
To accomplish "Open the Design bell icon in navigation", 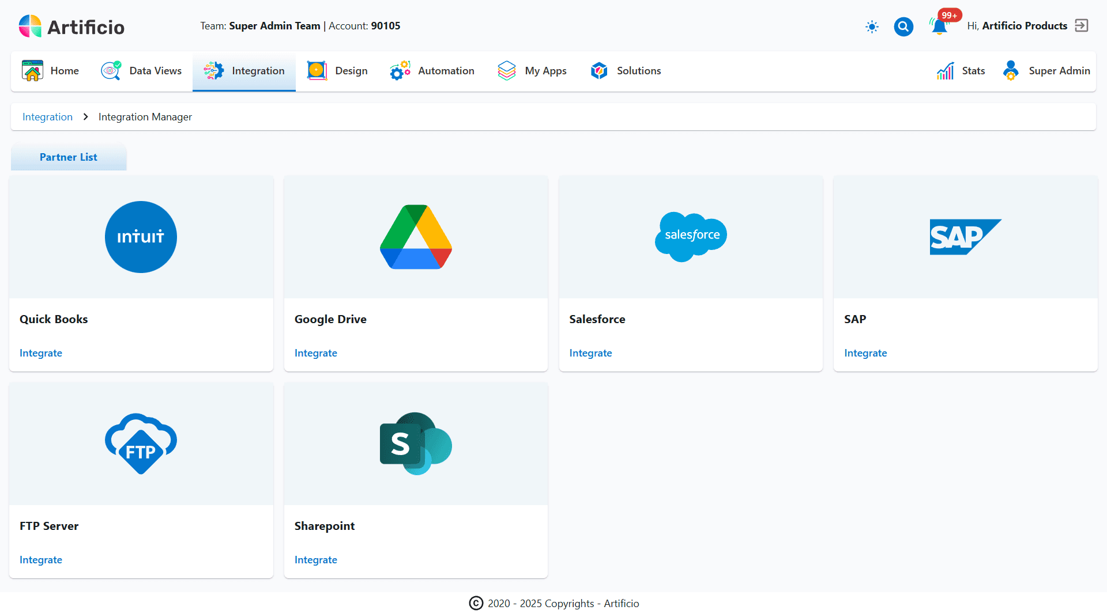I will [317, 70].
